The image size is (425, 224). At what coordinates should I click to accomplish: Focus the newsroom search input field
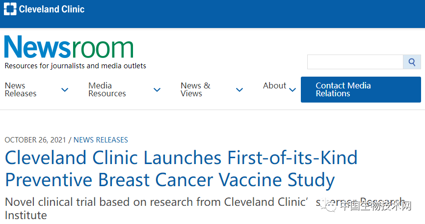(355, 62)
